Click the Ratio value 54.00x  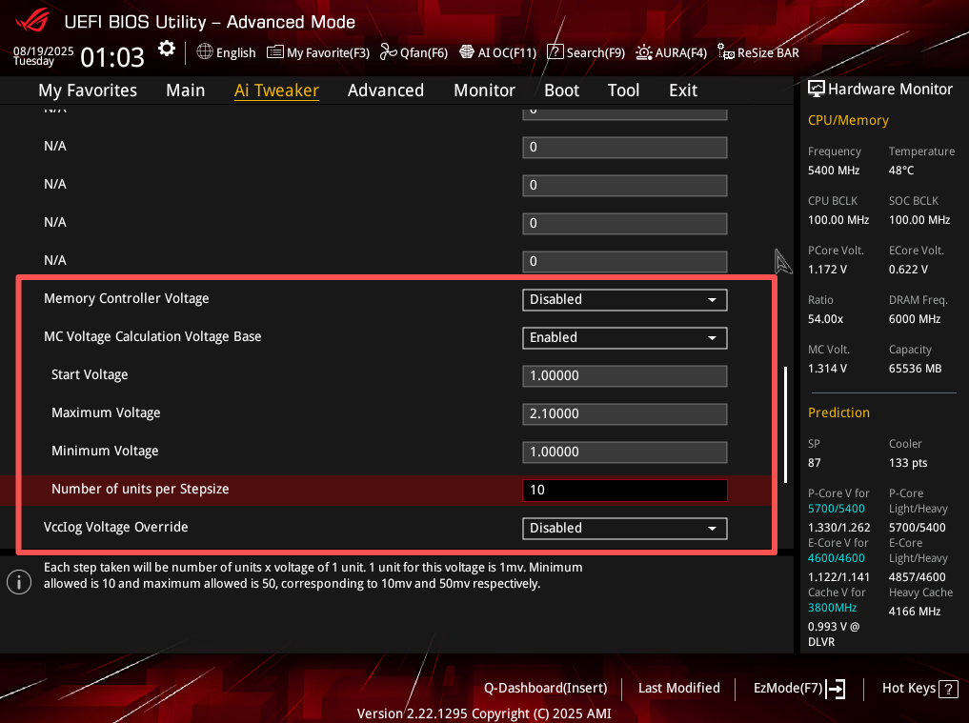click(x=826, y=319)
